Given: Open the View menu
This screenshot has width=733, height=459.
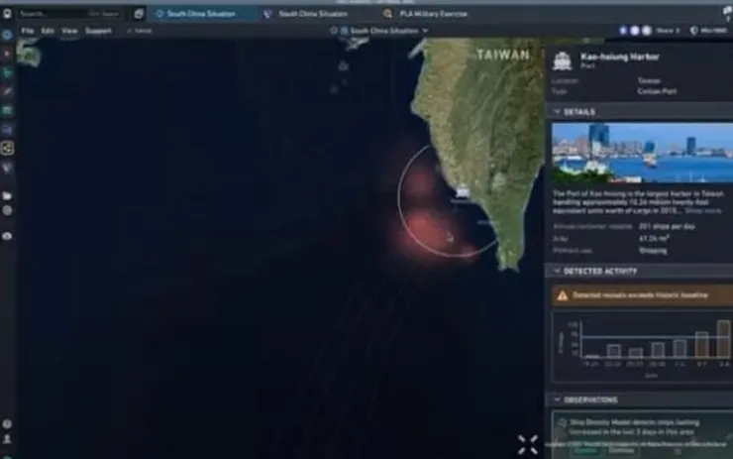Looking at the screenshot, I should tap(69, 31).
